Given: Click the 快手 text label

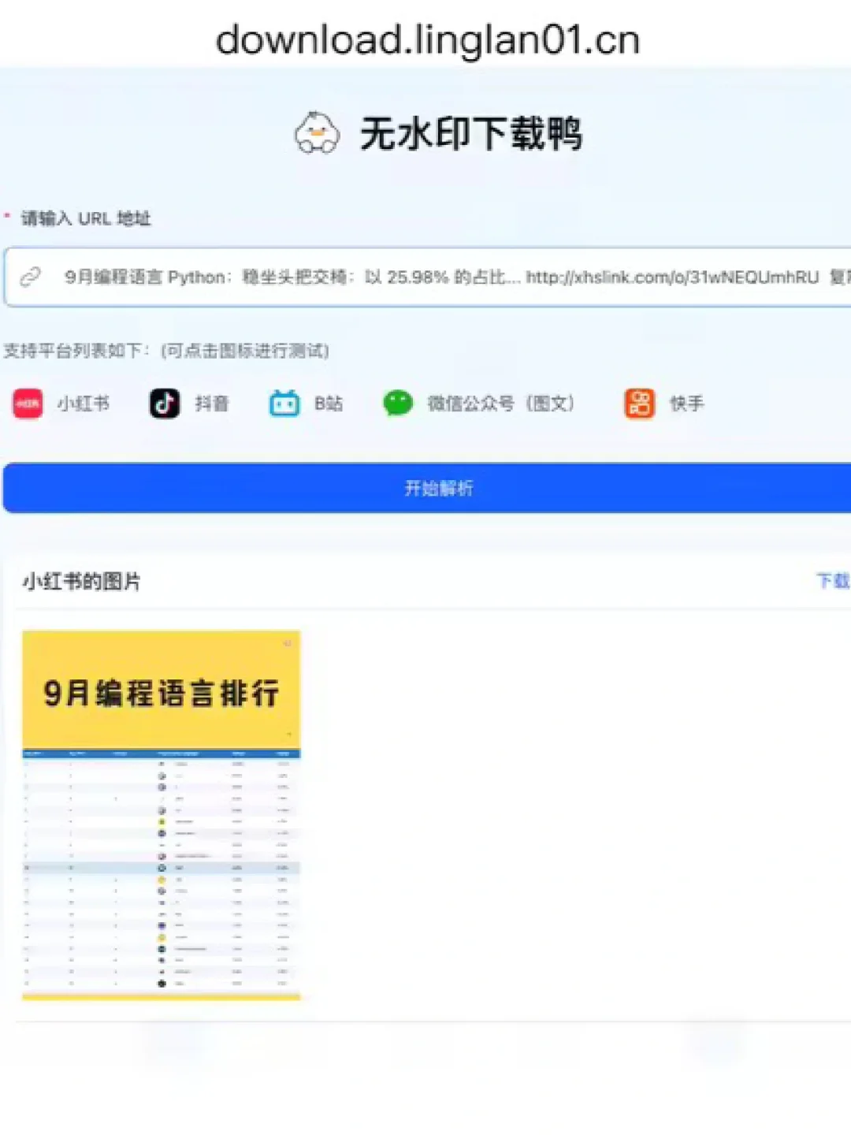Looking at the screenshot, I should point(687,404).
